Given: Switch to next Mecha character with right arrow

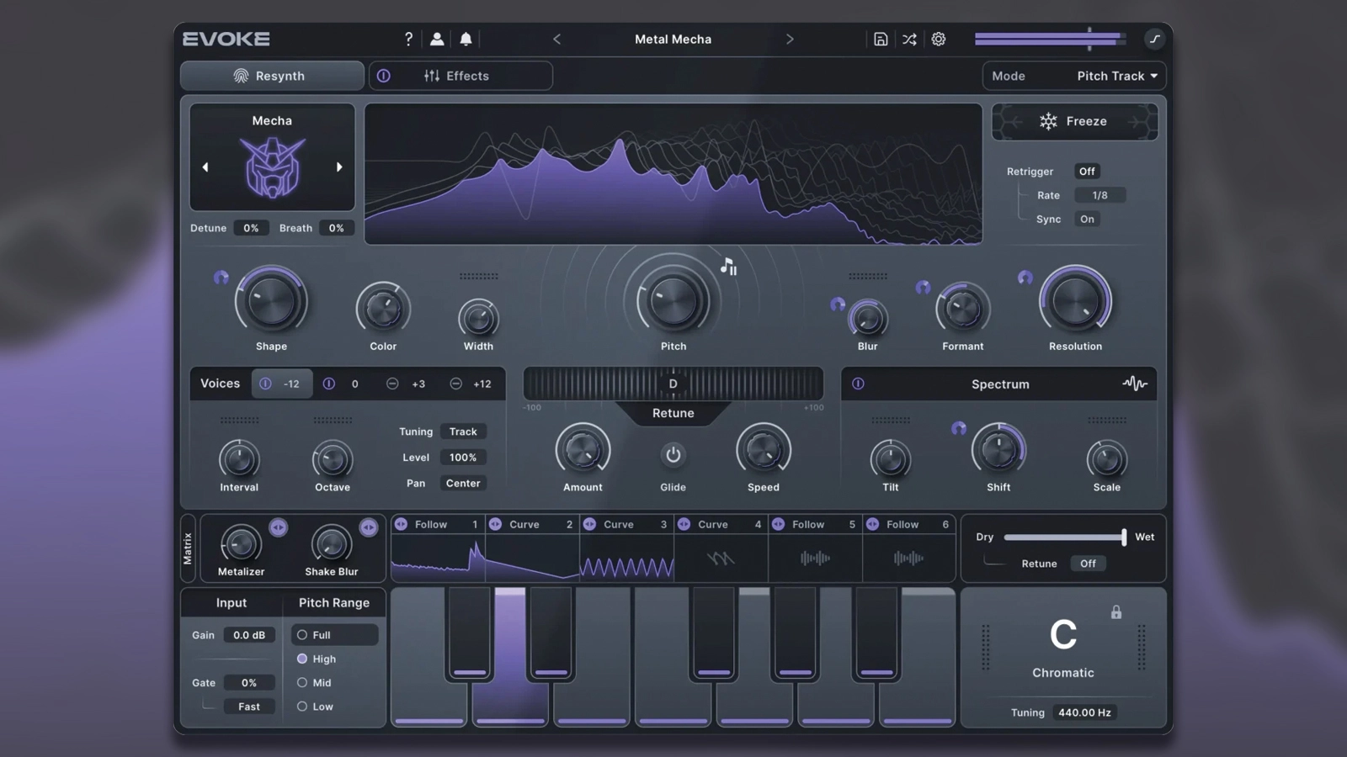Looking at the screenshot, I should pyautogui.click(x=339, y=167).
